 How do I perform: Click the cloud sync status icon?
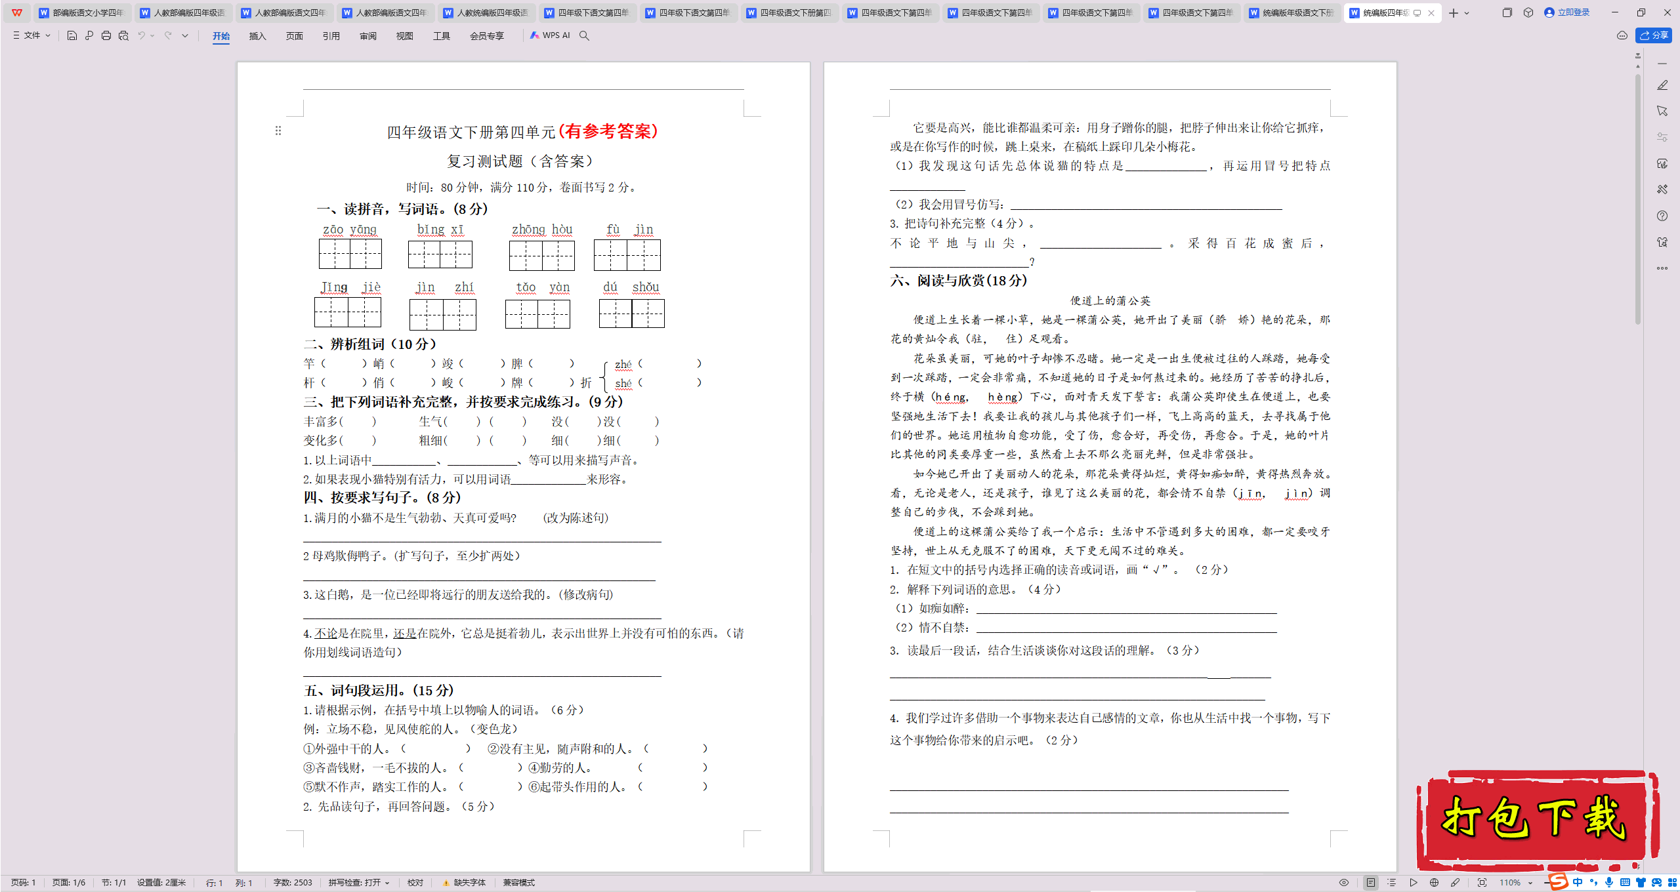coord(1622,35)
